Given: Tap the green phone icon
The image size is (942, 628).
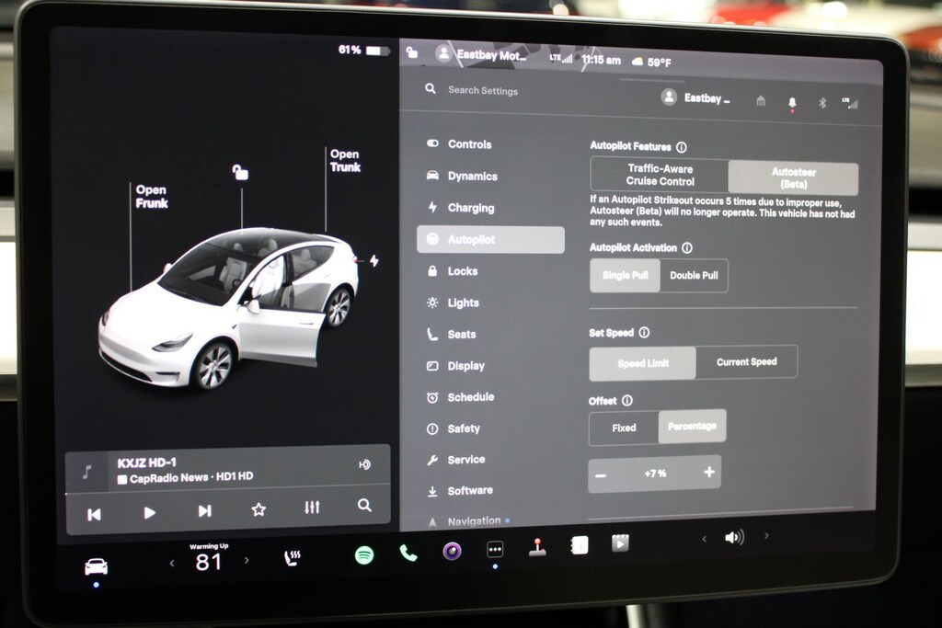Looking at the screenshot, I should (408, 554).
